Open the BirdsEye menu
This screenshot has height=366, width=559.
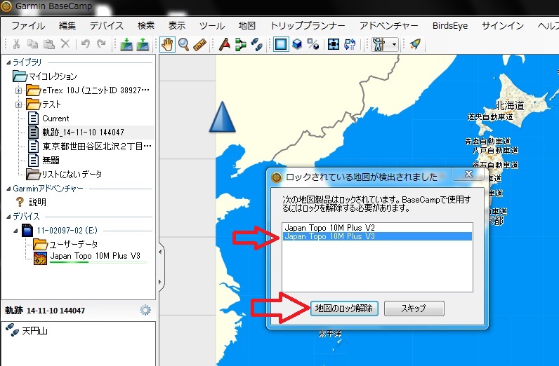450,26
